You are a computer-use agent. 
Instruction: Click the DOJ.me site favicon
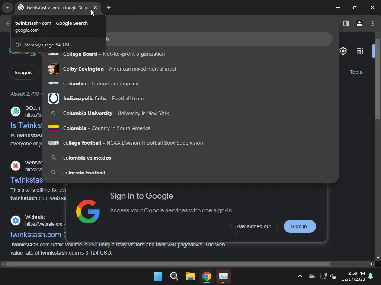coord(16,111)
